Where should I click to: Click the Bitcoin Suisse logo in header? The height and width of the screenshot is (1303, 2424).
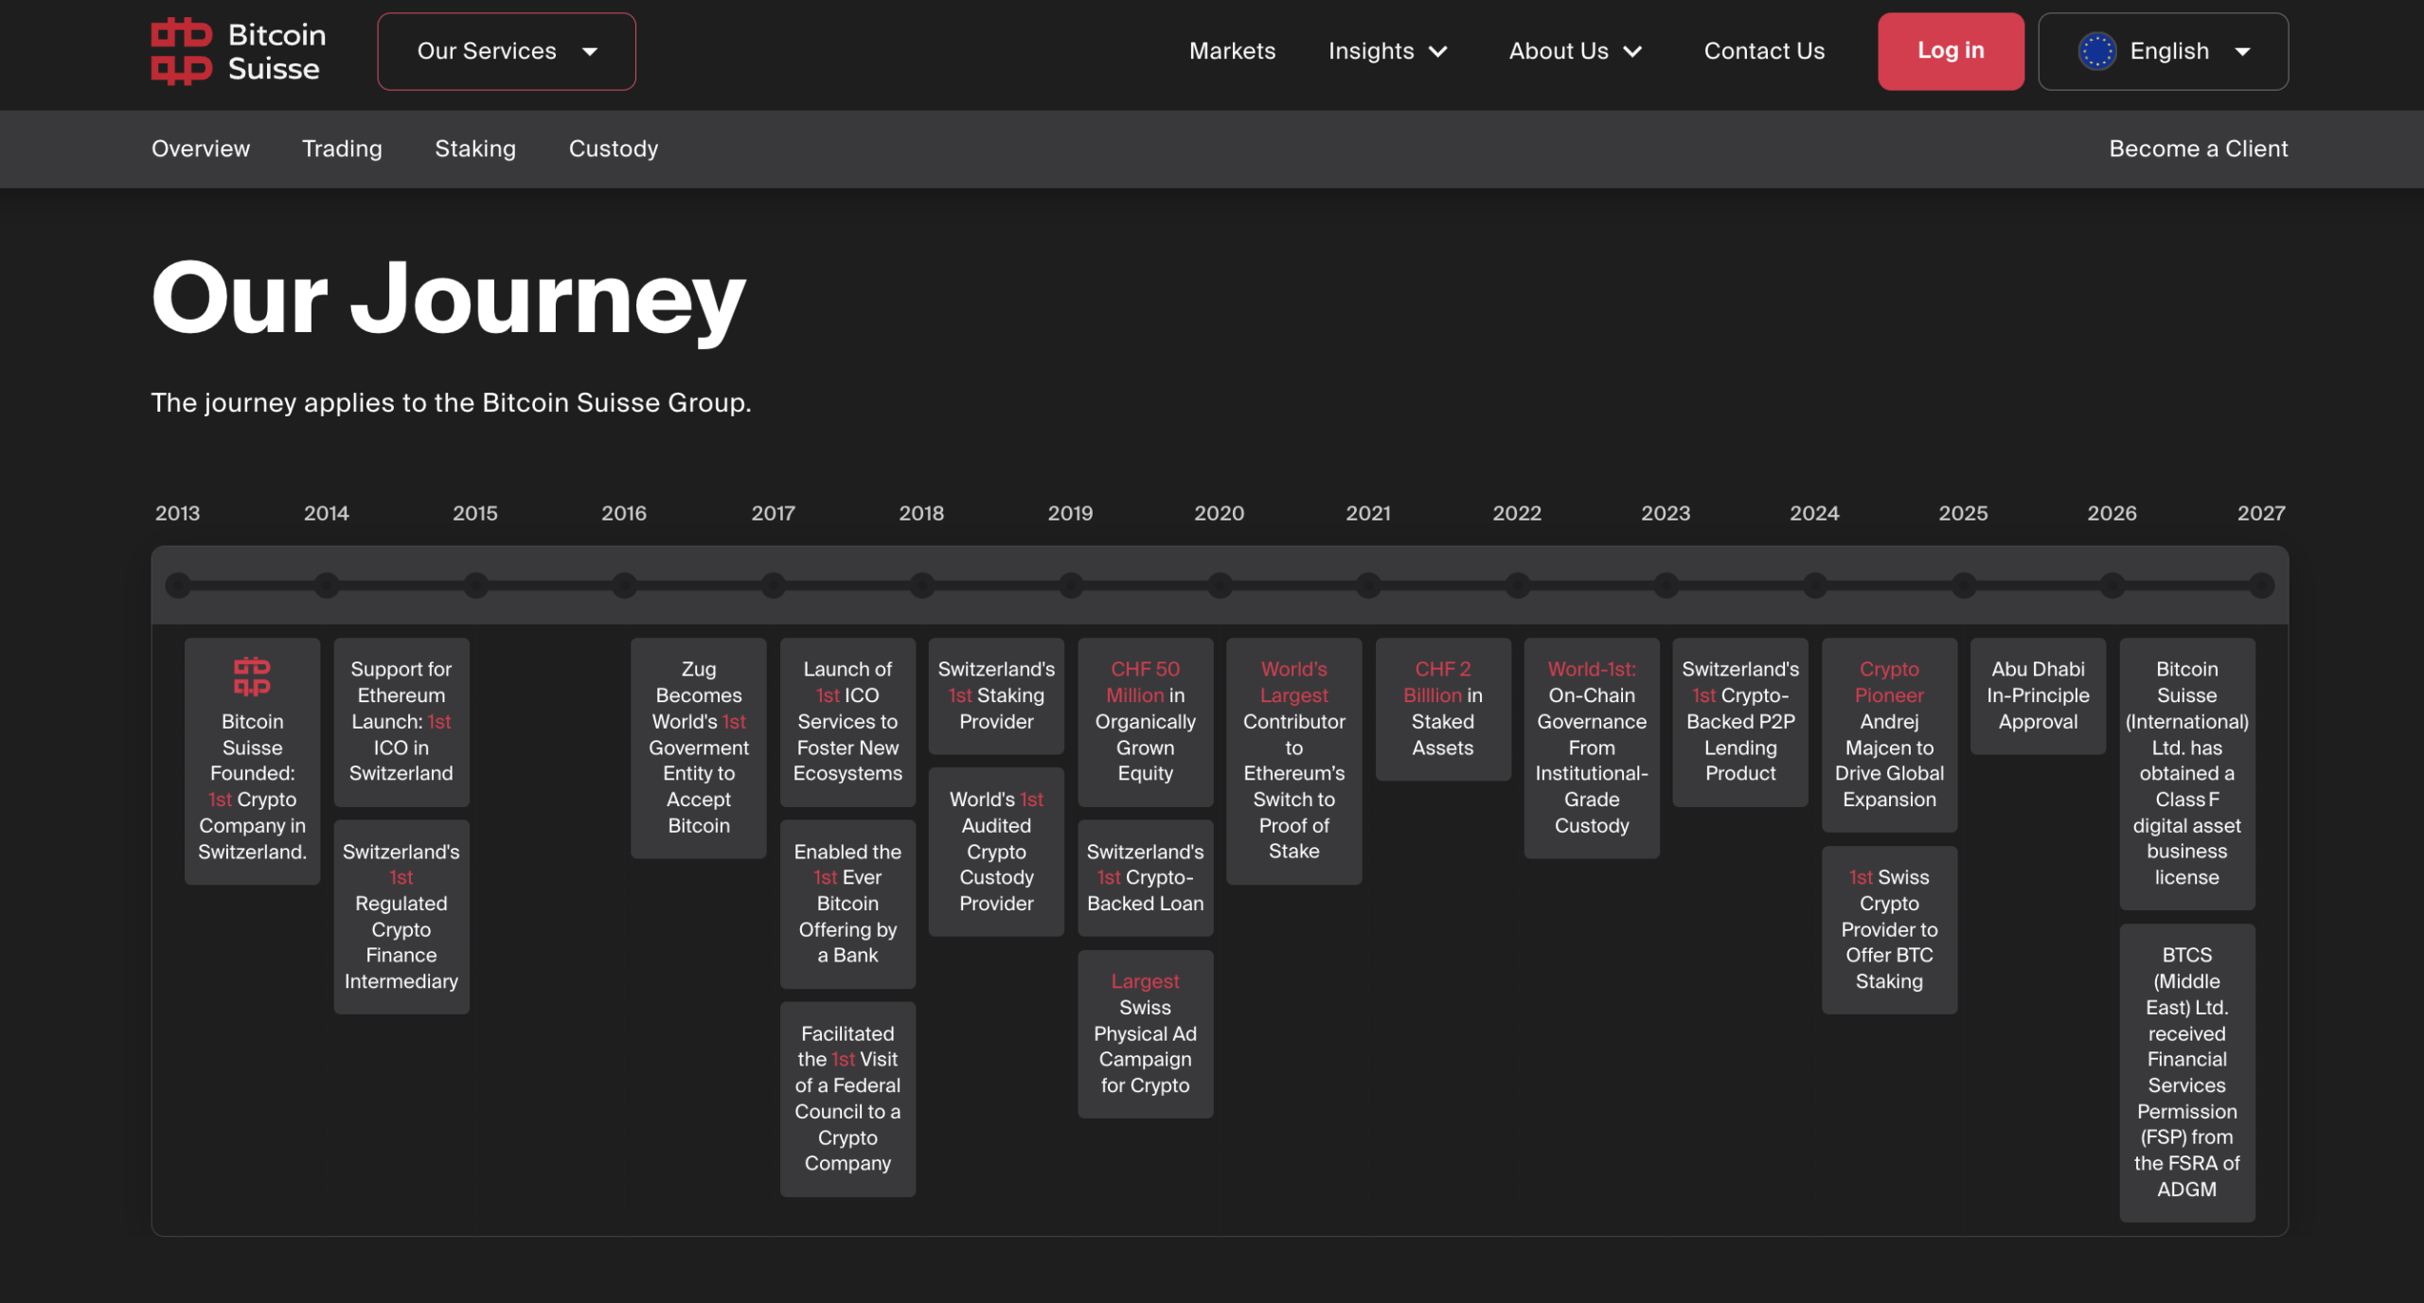[239, 51]
